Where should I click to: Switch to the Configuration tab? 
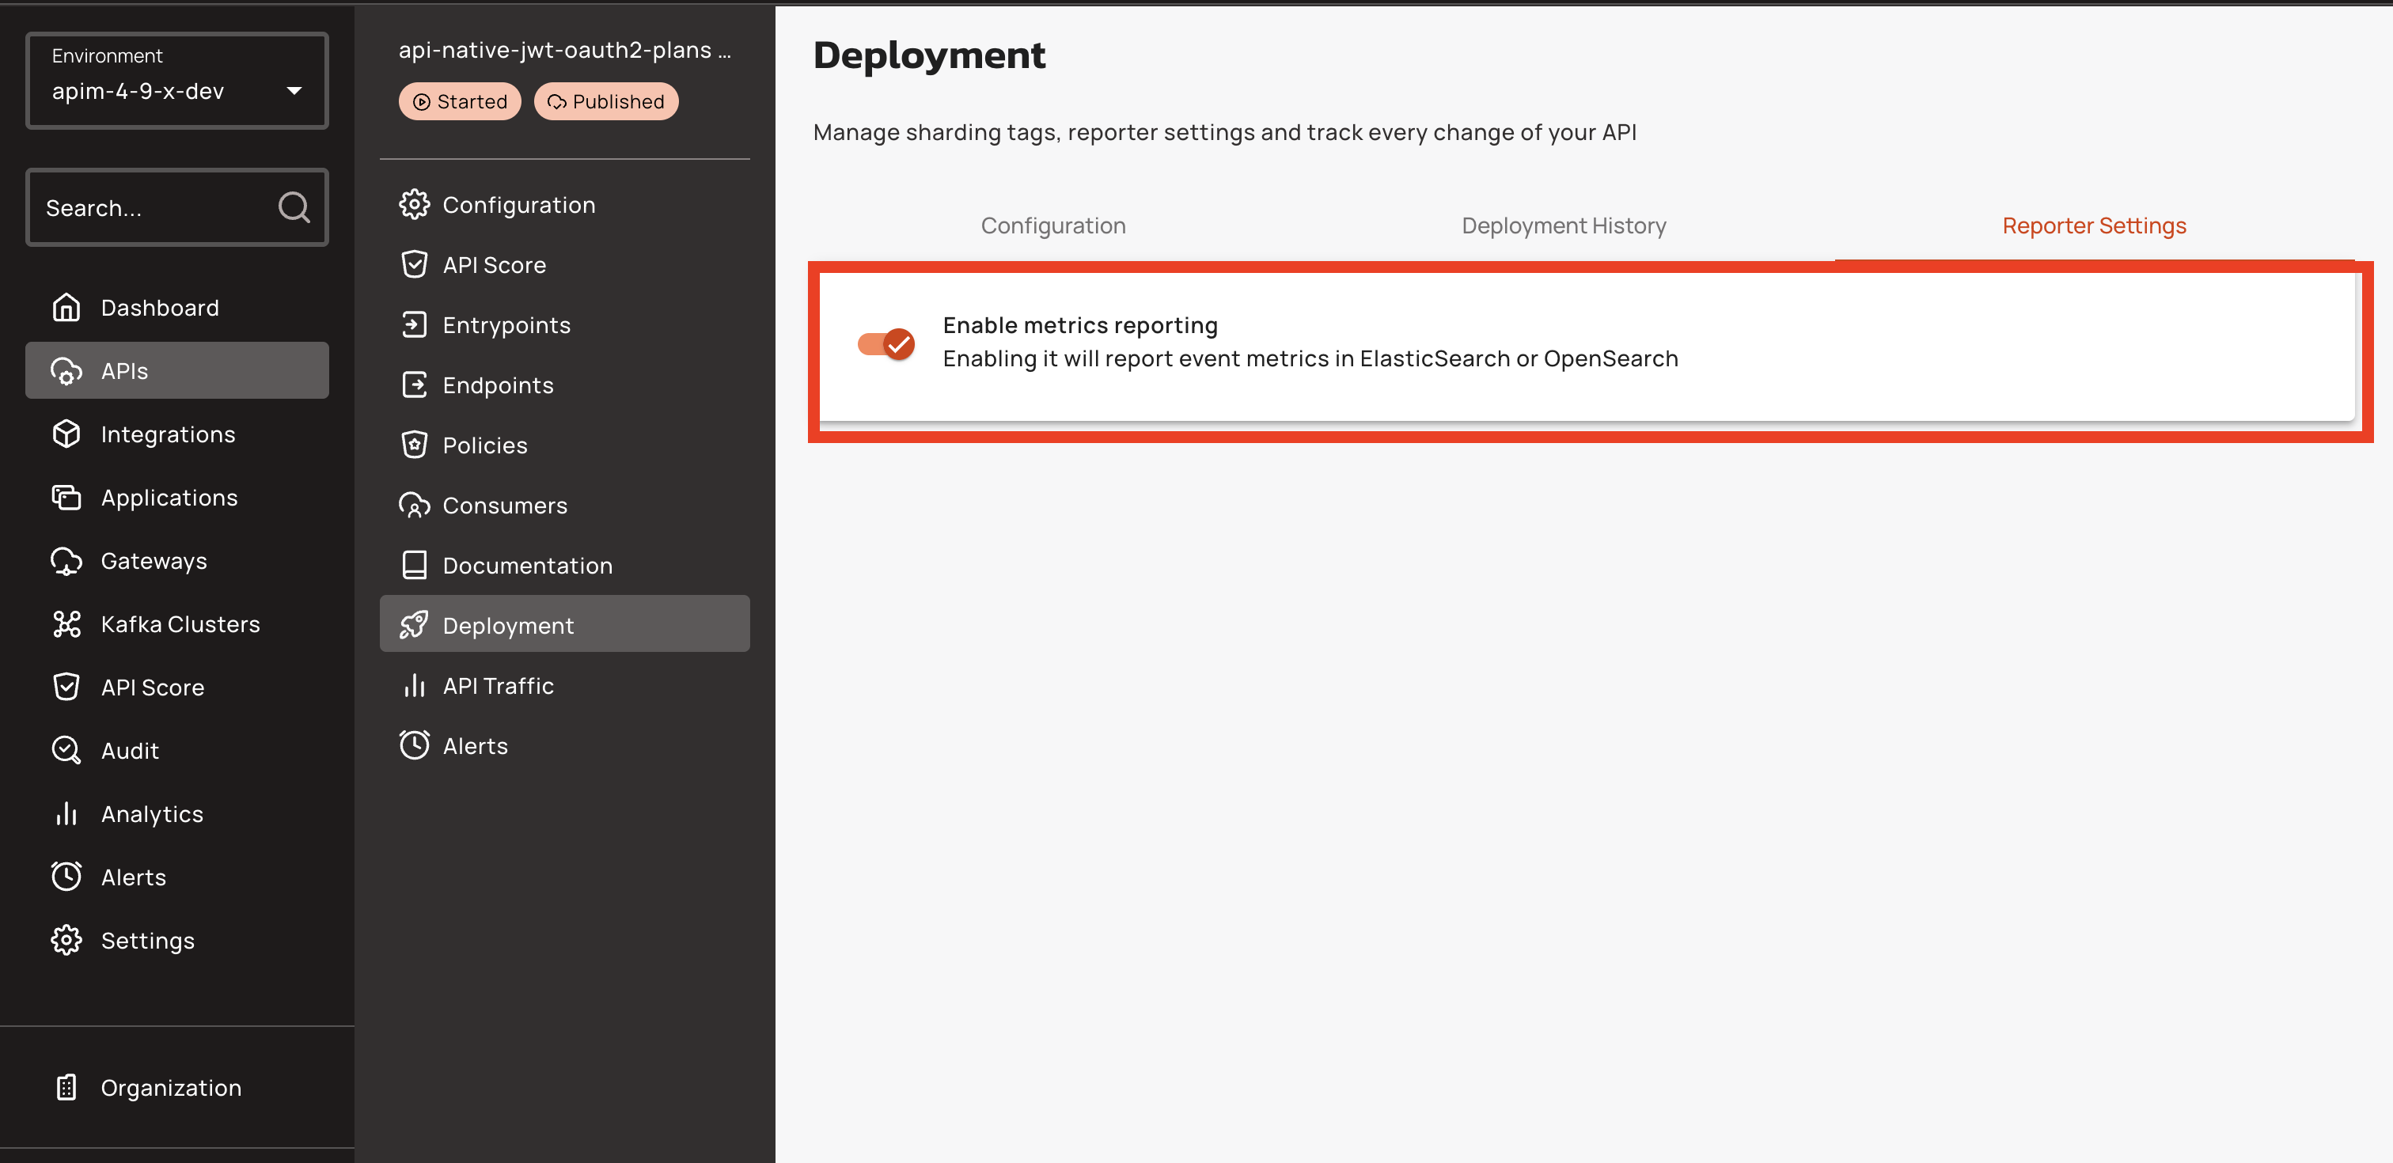tap(1052, 225)
